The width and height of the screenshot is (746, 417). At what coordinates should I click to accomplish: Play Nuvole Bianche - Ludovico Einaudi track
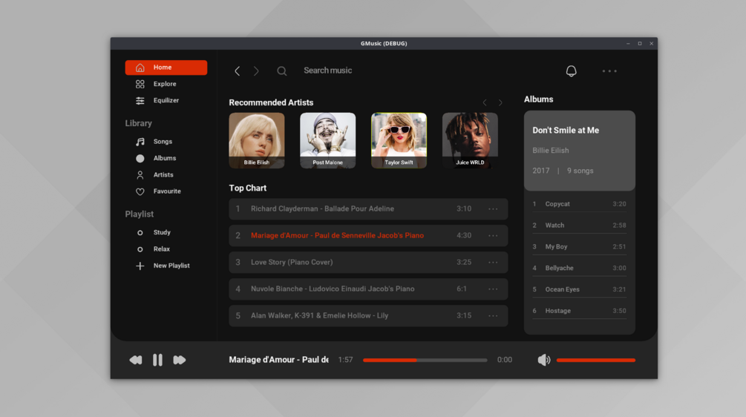368,289
